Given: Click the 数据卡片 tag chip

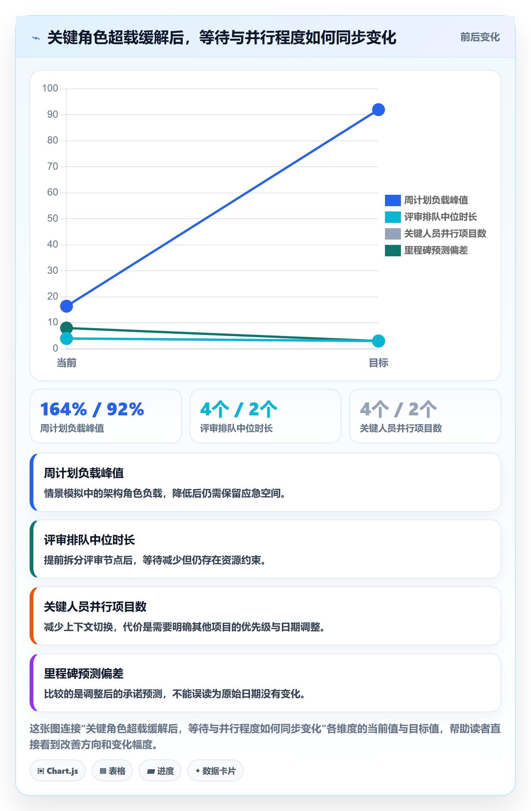Looking at the screenshot, I should (x=215, y=770).
